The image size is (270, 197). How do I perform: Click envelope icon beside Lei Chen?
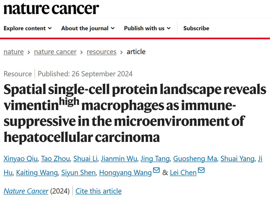[x=201, y=170]
